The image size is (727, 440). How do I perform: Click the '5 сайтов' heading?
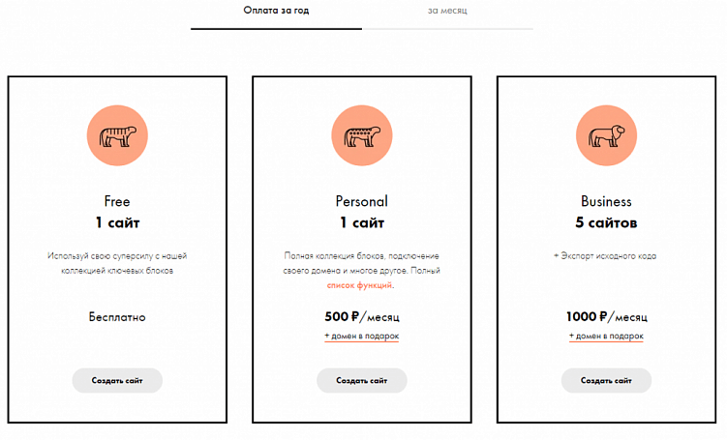pos(606,223)
